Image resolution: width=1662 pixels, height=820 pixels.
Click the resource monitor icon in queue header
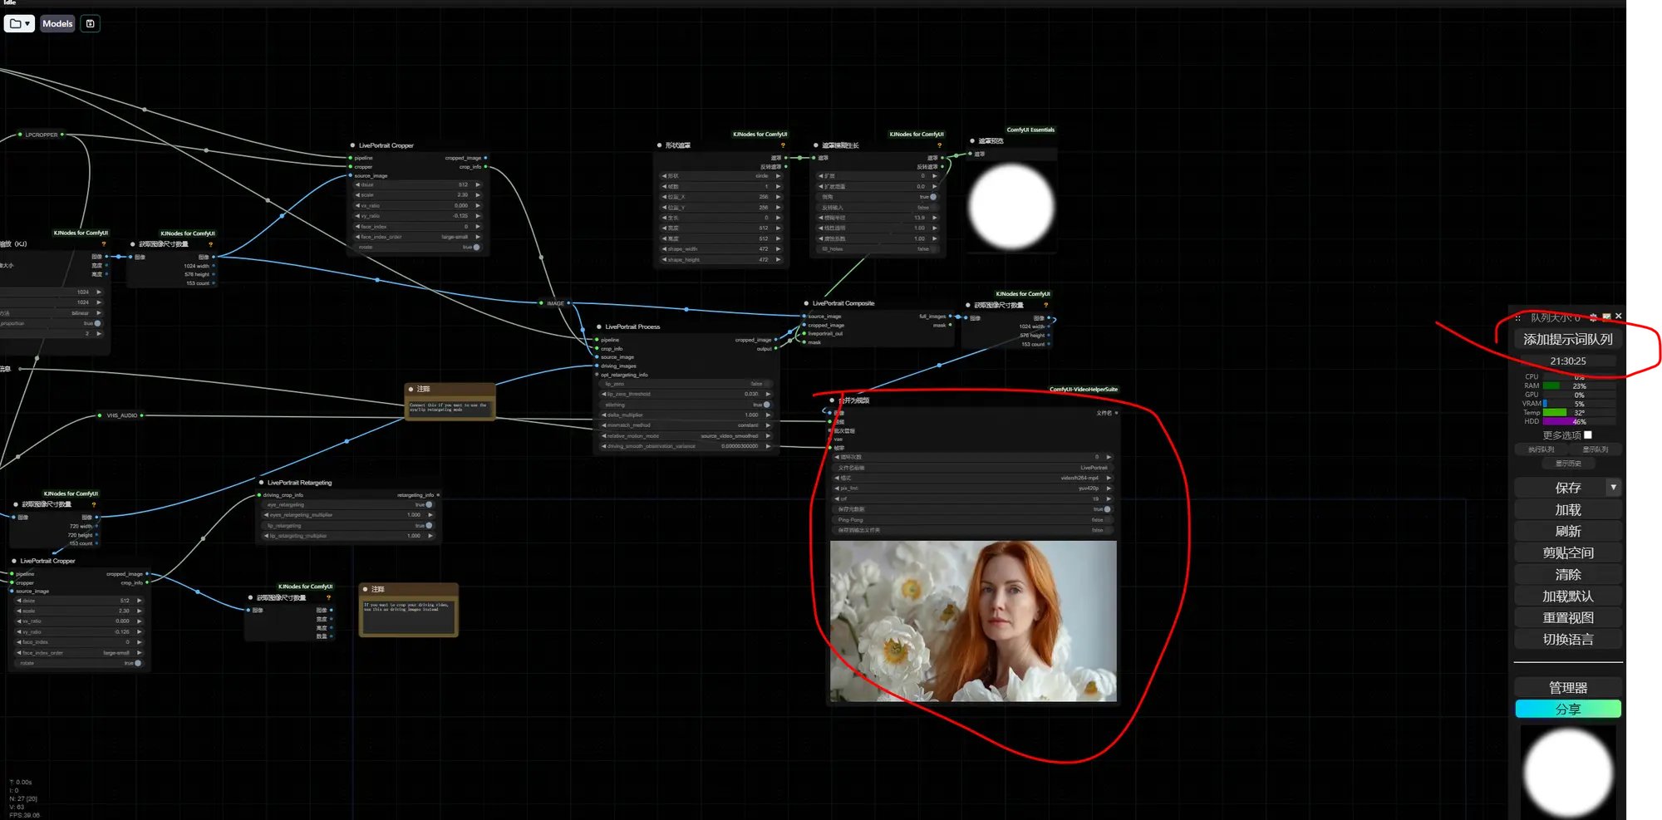1606,317
